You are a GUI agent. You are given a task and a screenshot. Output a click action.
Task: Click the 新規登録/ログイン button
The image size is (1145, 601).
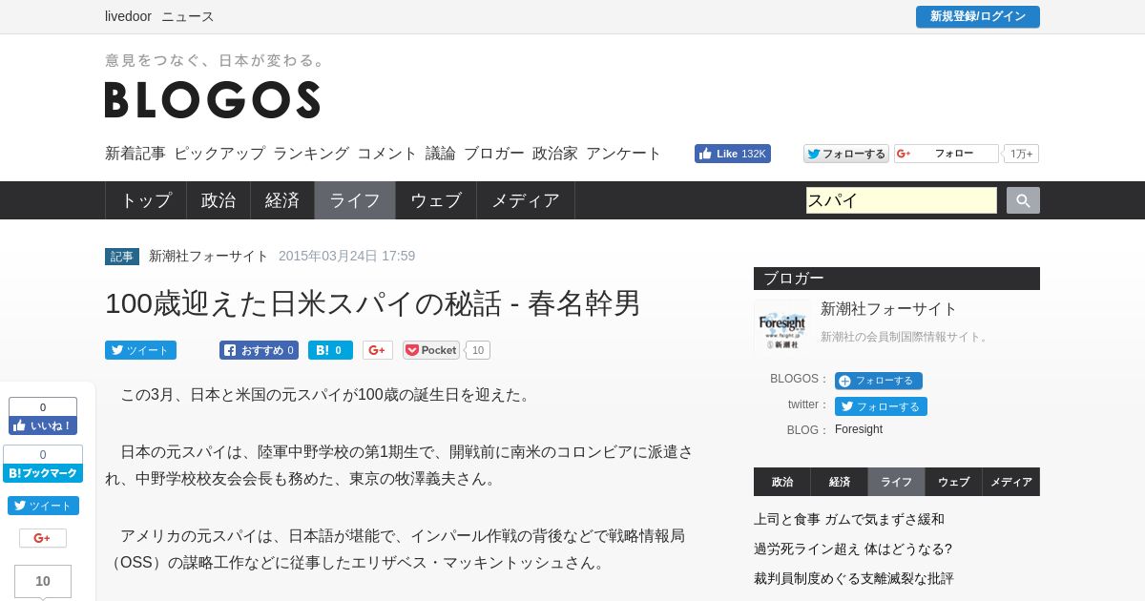(978, 16)
